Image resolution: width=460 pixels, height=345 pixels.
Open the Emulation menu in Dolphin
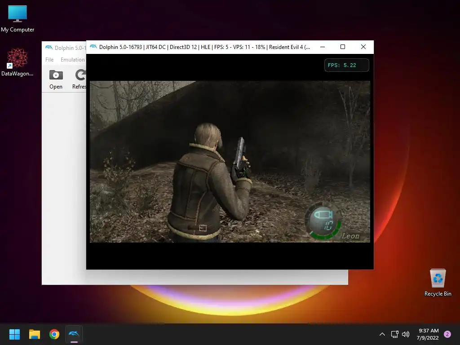[73, 60]
